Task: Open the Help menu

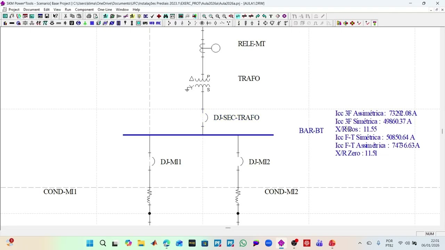Action: [136, 9]
